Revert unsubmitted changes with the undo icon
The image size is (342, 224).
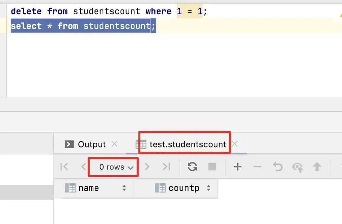point(277,167)
